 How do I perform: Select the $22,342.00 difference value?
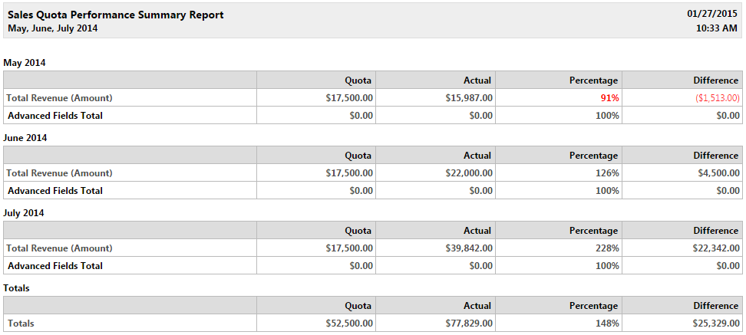(717, 248)
